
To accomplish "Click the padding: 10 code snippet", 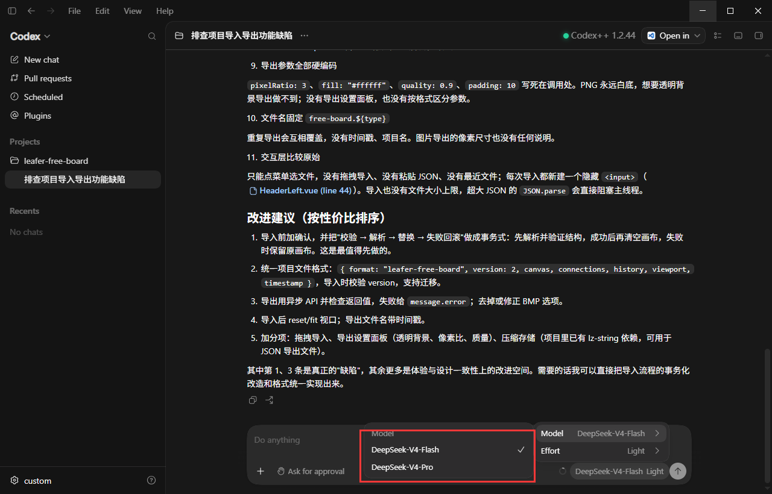I will pos(492,86).
